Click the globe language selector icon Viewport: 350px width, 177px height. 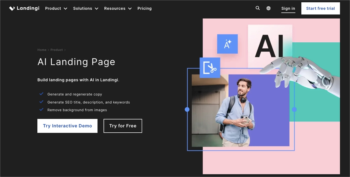coord(268,8)
